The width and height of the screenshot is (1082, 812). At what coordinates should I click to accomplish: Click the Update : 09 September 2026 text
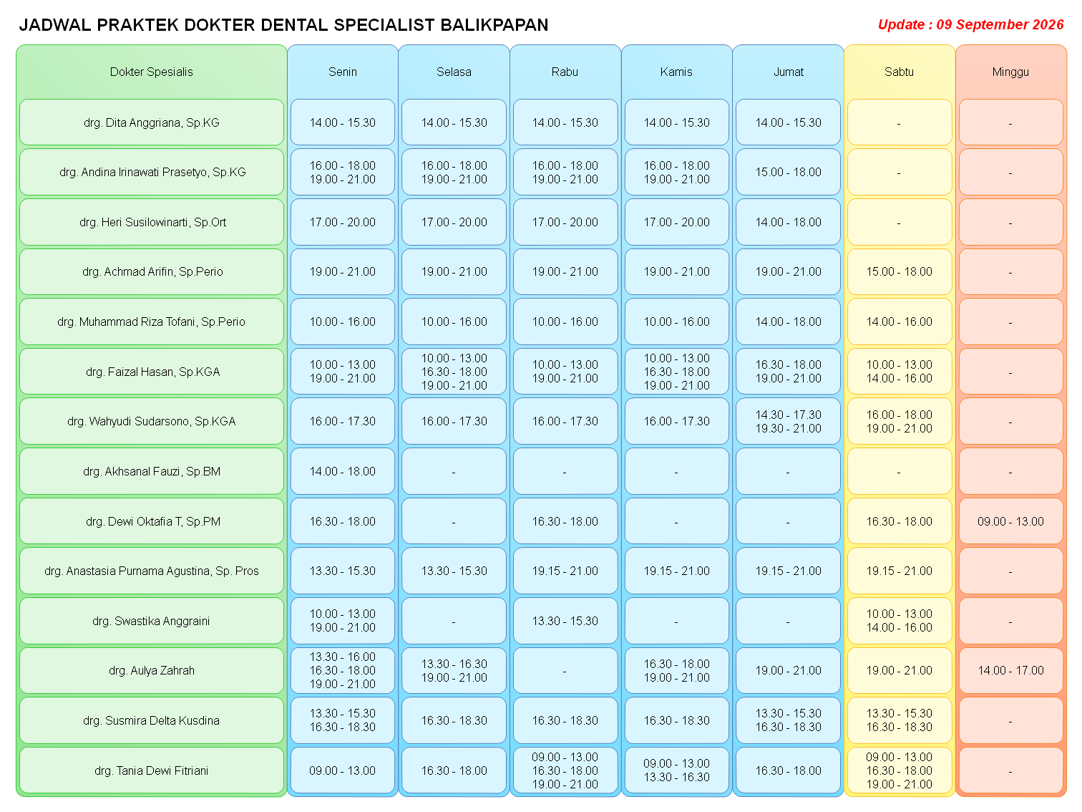[x=971, y=24]
